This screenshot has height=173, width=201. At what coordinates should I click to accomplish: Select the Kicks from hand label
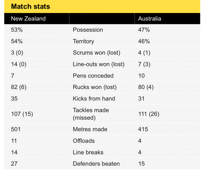coord(94,98)
